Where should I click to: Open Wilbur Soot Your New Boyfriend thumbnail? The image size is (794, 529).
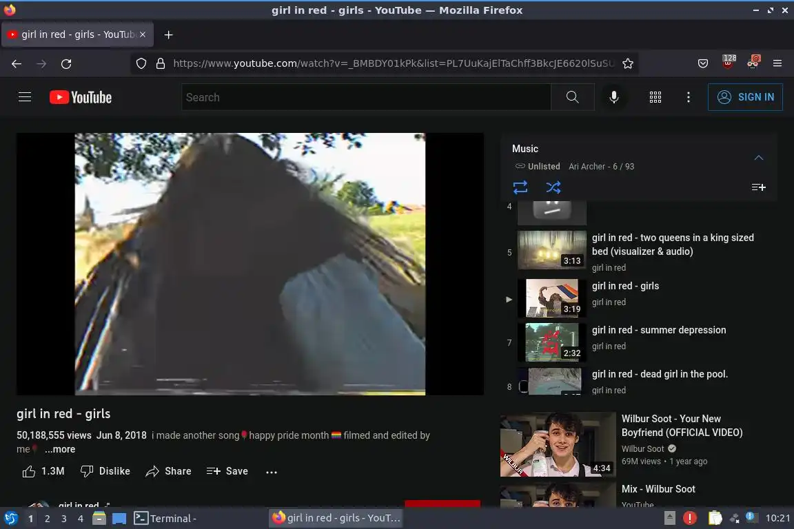click(x=558, y=444)
